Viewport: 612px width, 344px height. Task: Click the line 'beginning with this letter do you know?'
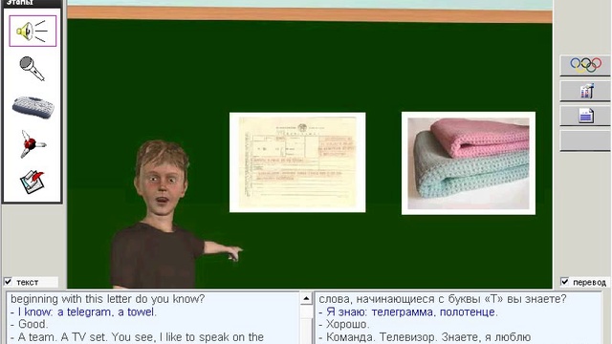point(107,299)
